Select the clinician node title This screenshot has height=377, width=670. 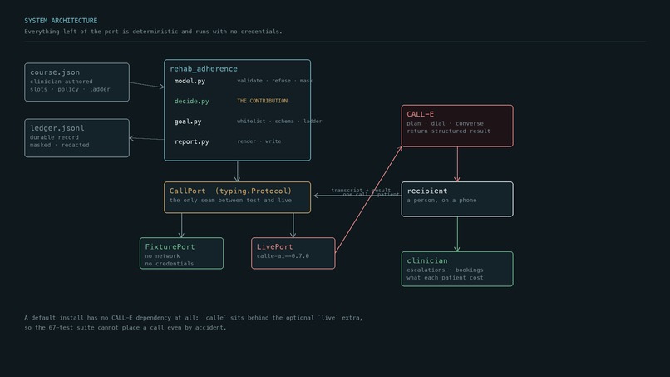(427, 260)
